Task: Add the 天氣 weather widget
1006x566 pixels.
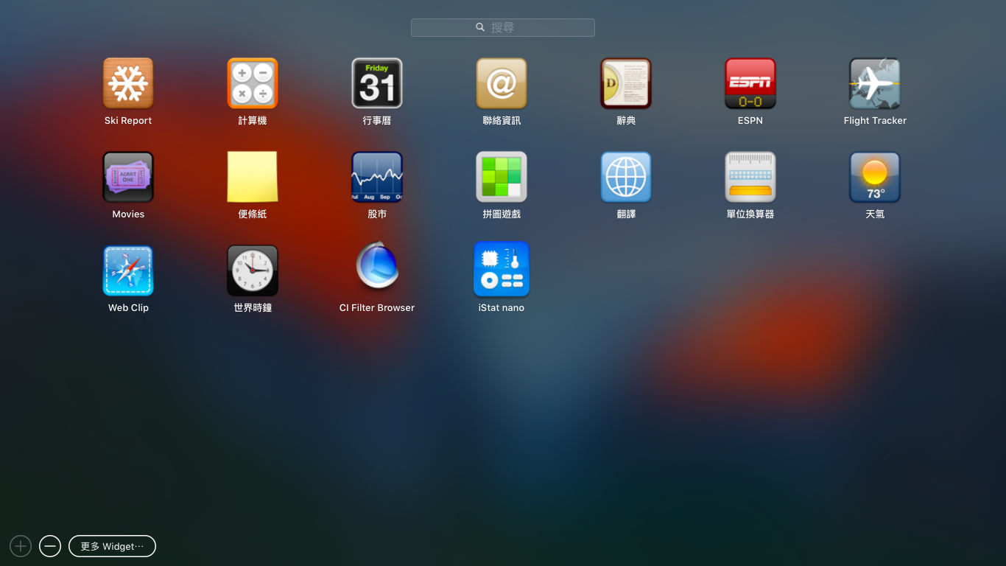Action: [875, 177]
